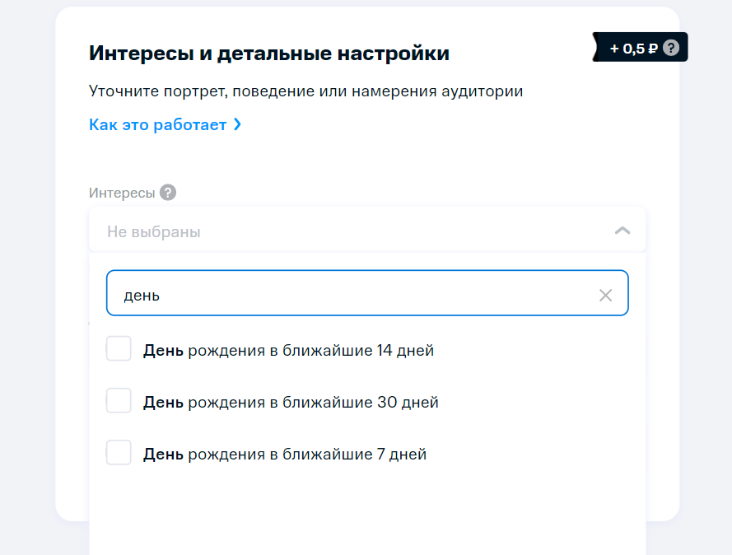Collapse the interests list using the chevron

[622, 231]
